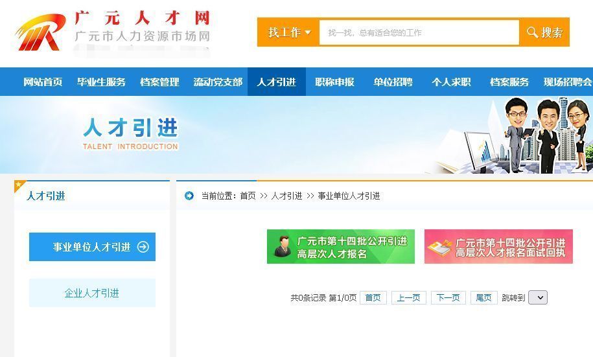Click the 人才引进 sidebar heading text

[x=46, y=196]
